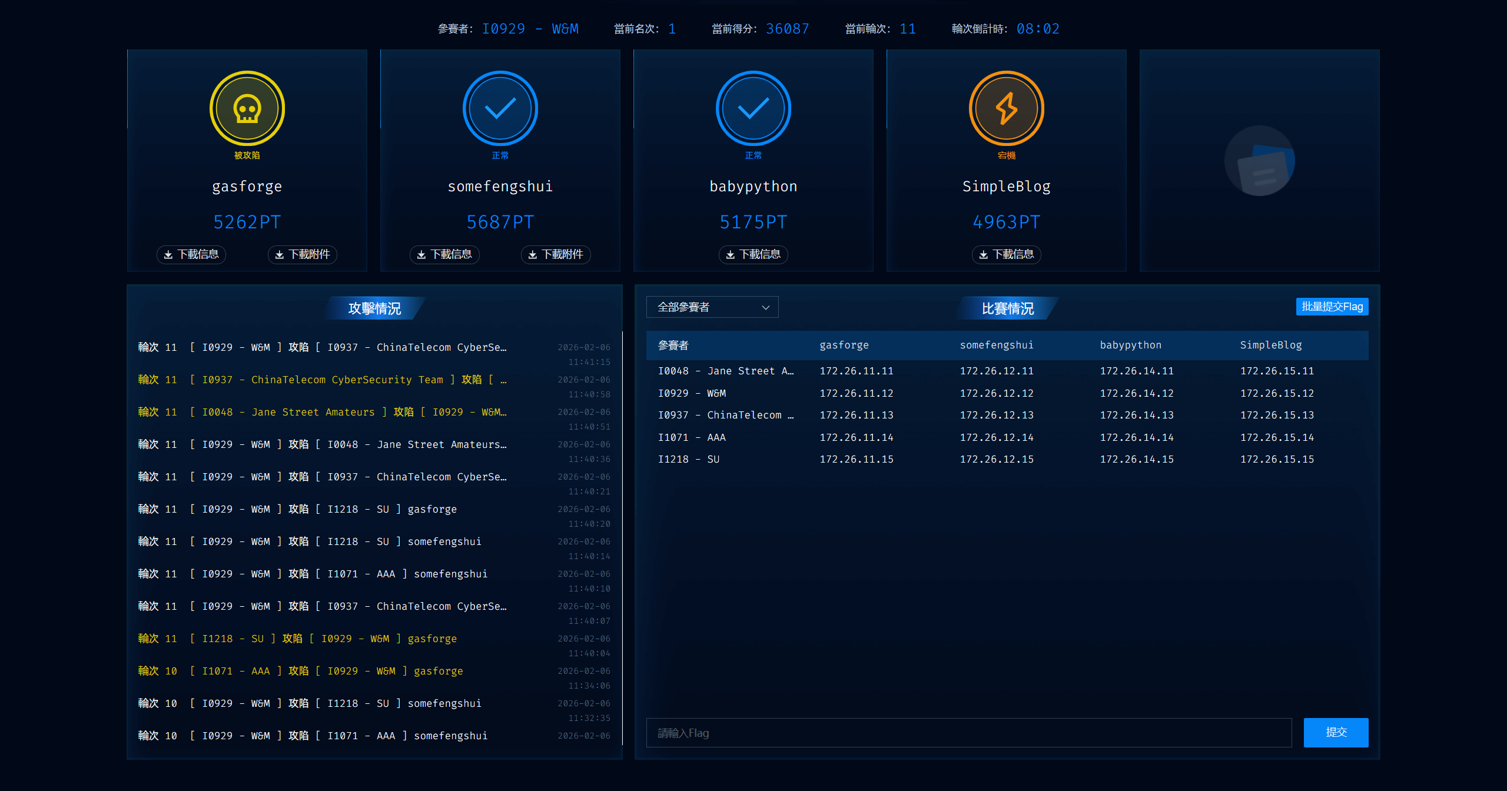This screenshot has height=791, width=1507.
Task: Select the 攻擊情況 panel header tab
Action: point(374,308)
